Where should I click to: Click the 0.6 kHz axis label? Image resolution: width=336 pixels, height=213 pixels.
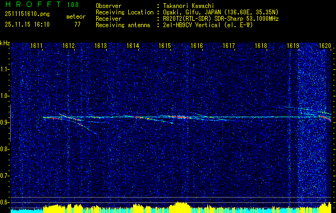click(5, 202)
